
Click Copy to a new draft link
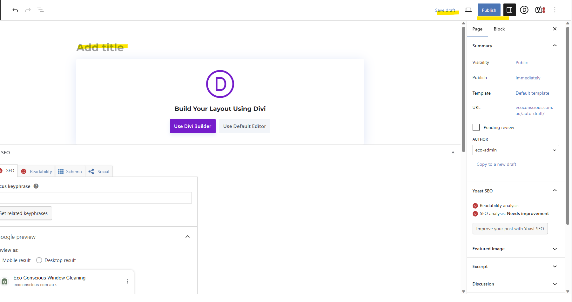(x=496, y=164)
